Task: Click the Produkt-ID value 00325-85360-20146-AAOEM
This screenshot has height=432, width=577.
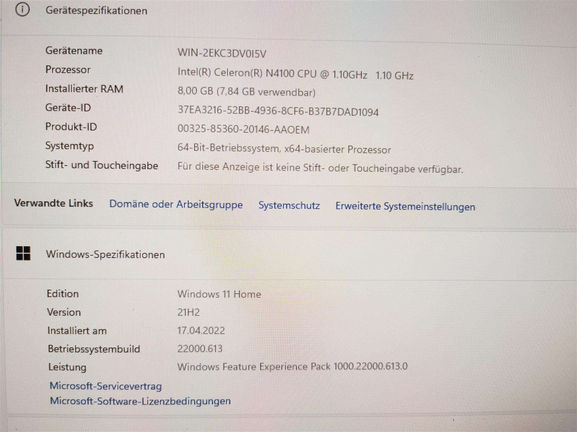Action: pos(243,129)
